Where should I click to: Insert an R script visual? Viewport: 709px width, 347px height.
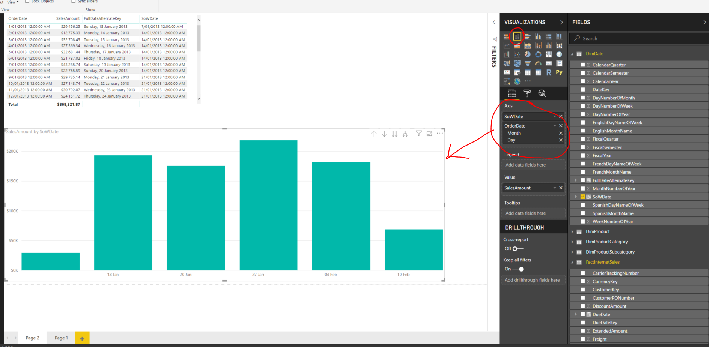(x=549, y=72)
